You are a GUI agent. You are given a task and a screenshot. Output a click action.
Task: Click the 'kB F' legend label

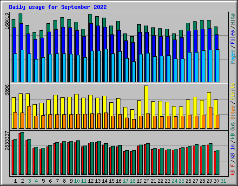[x=233, y=169]
